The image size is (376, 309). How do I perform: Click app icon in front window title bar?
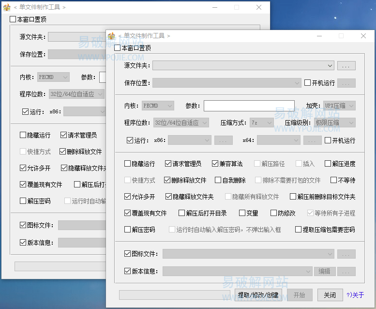111,36
